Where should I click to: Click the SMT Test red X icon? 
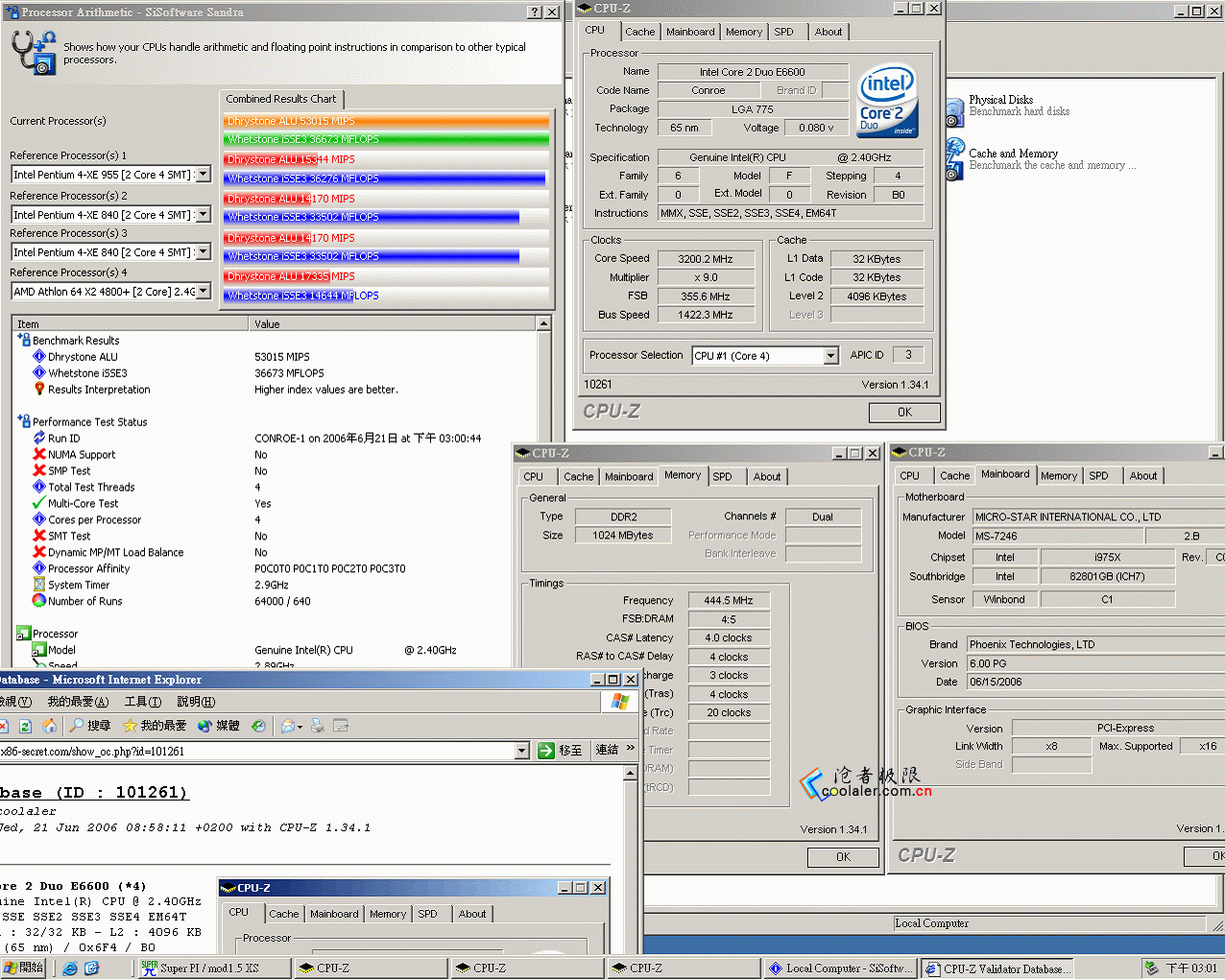coord(39,536)
